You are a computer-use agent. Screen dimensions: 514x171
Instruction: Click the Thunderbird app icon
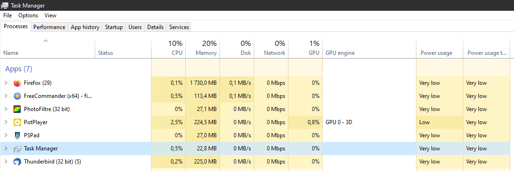(17, 162)
